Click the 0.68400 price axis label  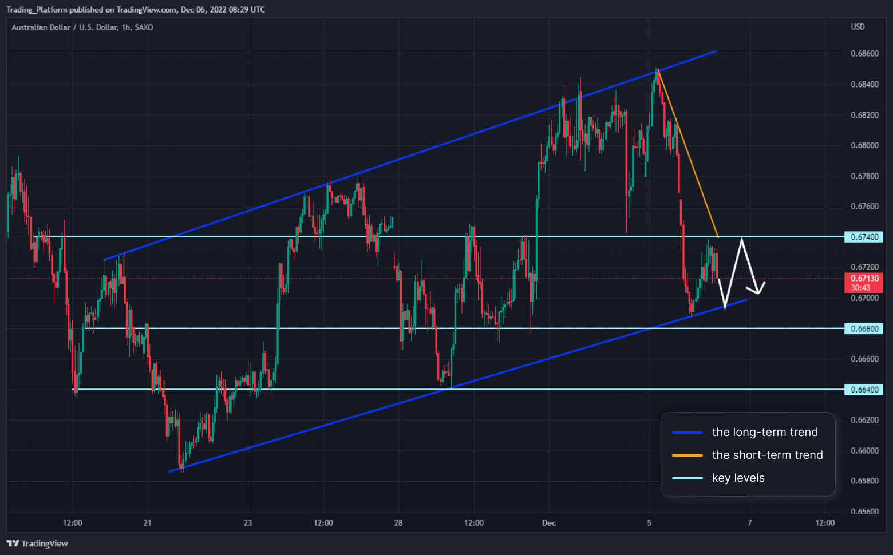pos(864,85)
